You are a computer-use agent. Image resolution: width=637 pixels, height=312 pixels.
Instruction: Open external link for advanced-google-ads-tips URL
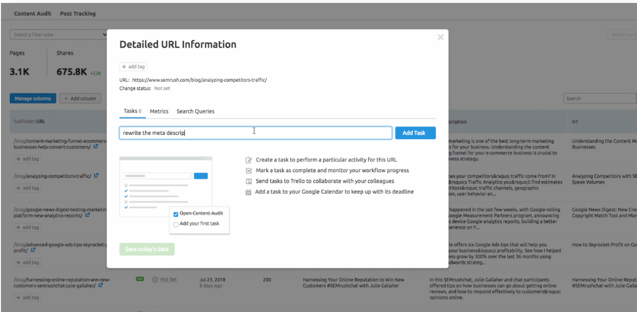33,250
